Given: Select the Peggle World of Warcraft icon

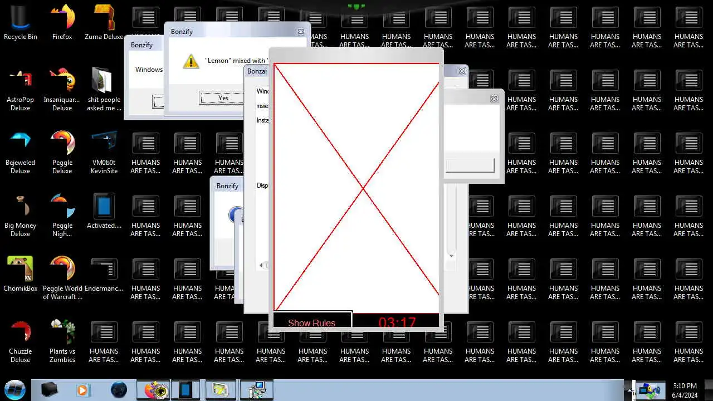Looking at the screenshot, I should (x=62, y=278).
